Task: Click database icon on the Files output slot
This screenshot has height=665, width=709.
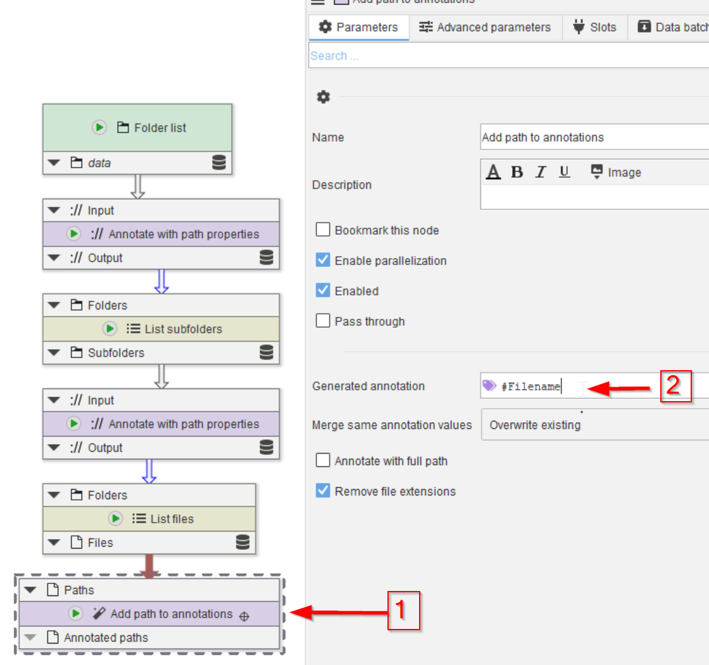Action: coord(242,542)
